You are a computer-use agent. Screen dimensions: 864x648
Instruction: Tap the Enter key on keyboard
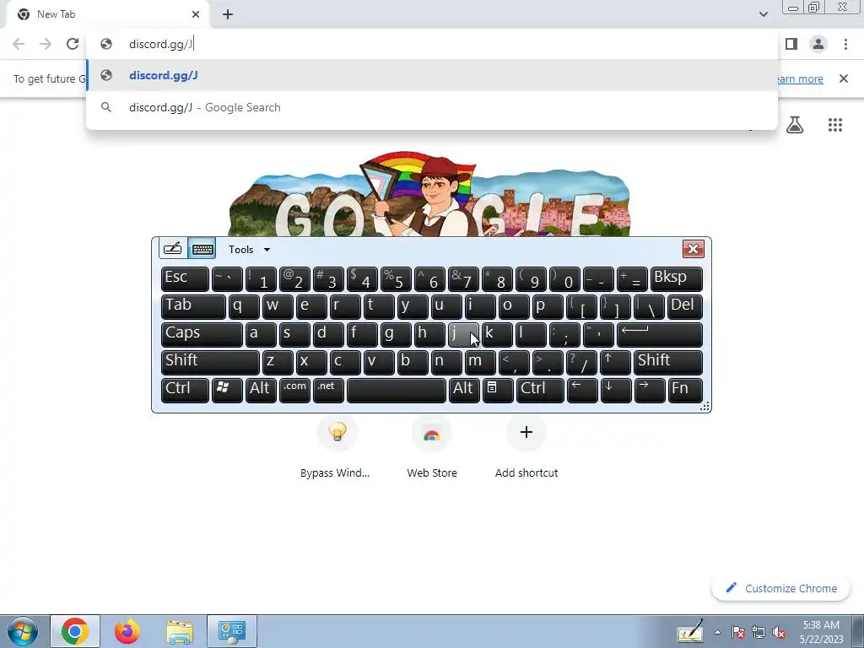[660, 335]
